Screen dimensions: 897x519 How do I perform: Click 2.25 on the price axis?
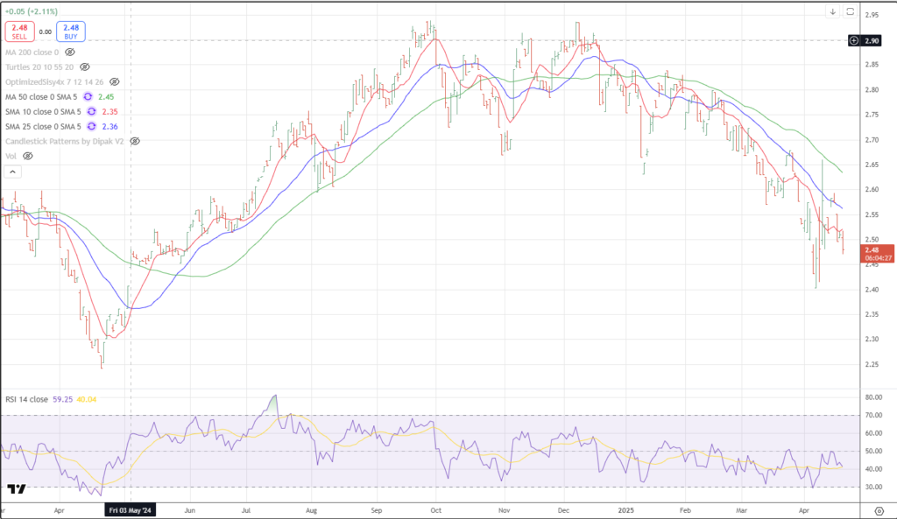tap(872, 365)
